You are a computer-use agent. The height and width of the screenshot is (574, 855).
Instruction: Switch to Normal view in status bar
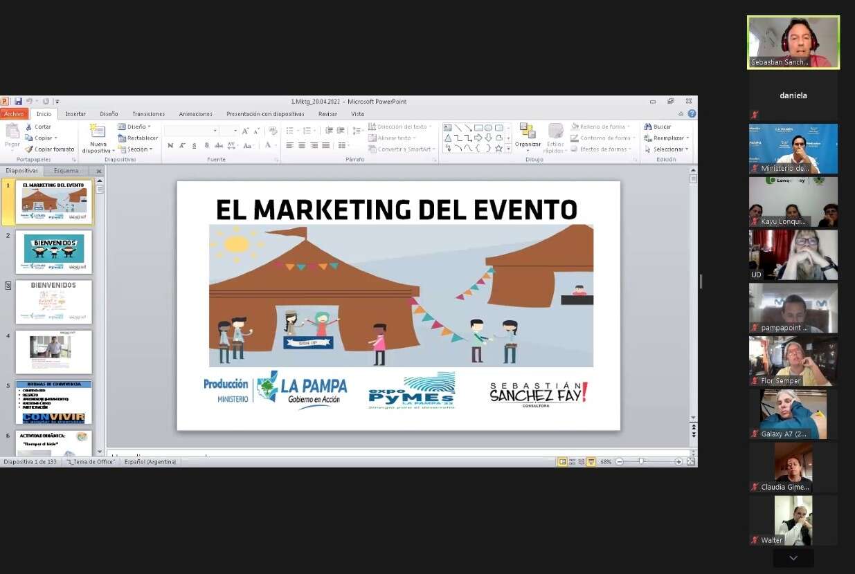tap(562, 462)
